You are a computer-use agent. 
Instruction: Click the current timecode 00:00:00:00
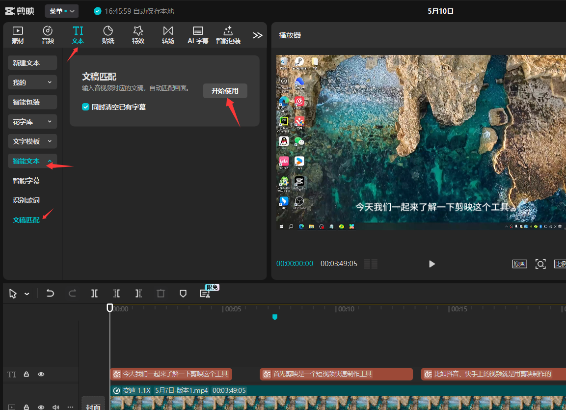295,264
